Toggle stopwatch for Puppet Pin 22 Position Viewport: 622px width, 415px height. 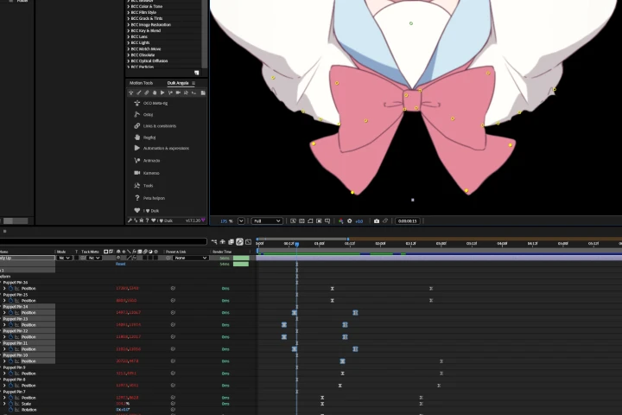11,337
